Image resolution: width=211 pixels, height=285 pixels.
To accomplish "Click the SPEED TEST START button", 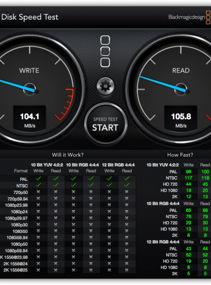I will click(x=105, y=124).
